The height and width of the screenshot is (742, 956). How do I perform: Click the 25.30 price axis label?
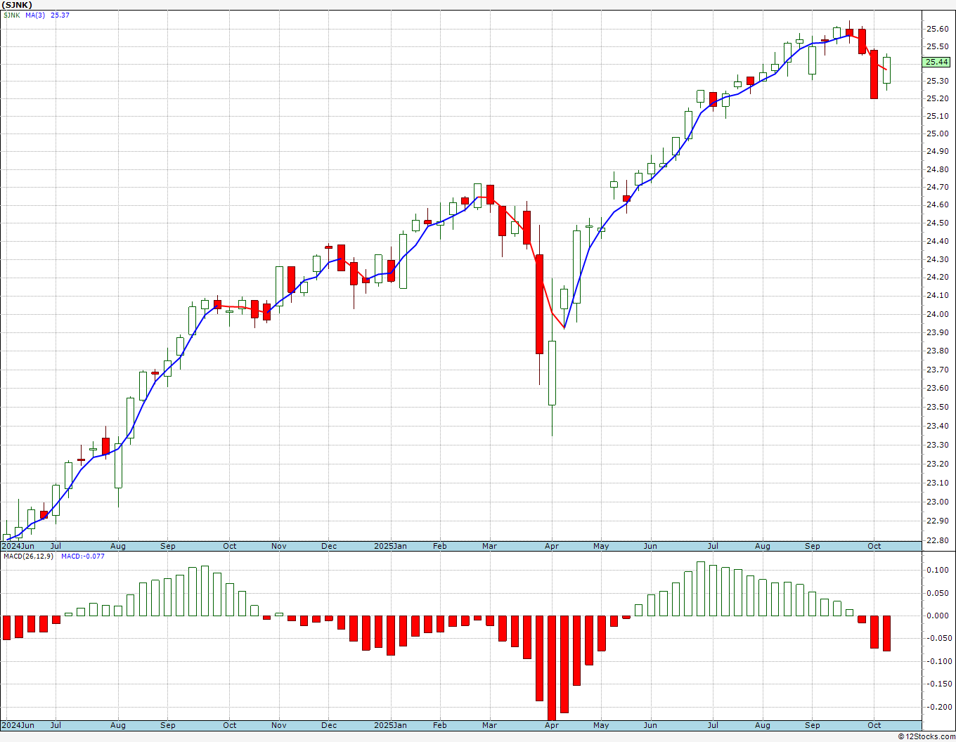(x=937, y=81)
